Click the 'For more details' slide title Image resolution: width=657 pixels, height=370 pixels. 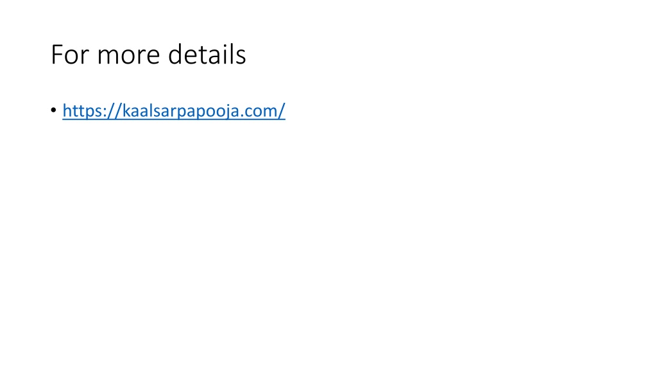coord(148,55)
